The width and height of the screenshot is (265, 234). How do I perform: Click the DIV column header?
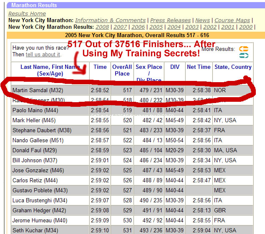point(175,67)
